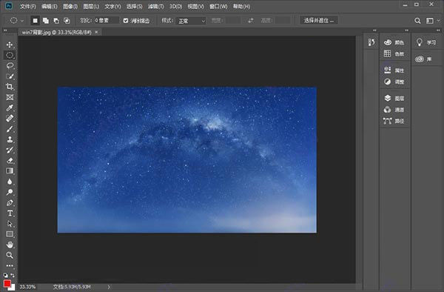Select the Gradient tool
Viewport: 444px width, 292px height.
coord(10,171)
